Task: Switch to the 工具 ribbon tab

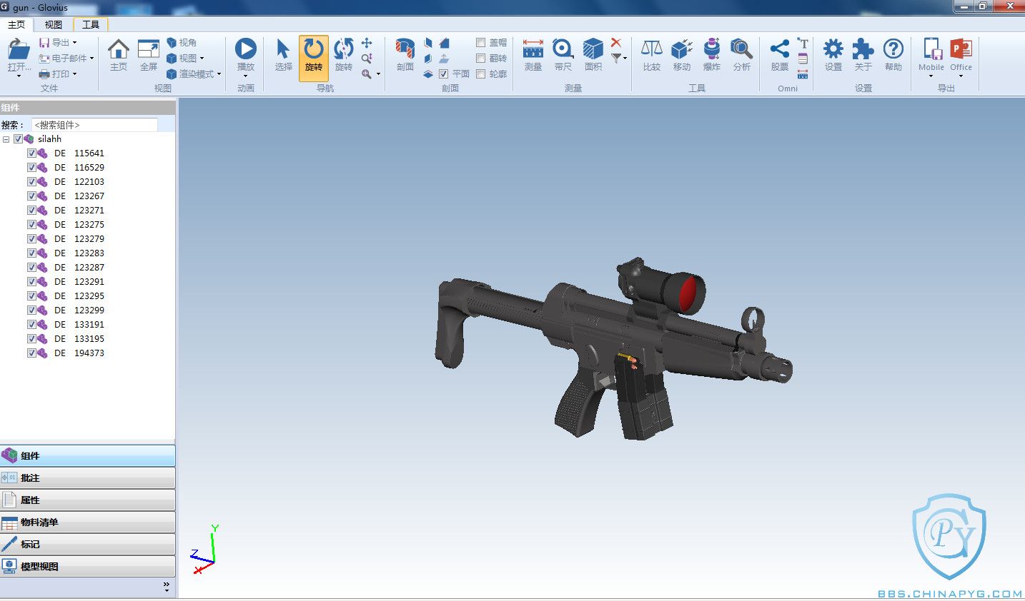Action: coord(91,24)
